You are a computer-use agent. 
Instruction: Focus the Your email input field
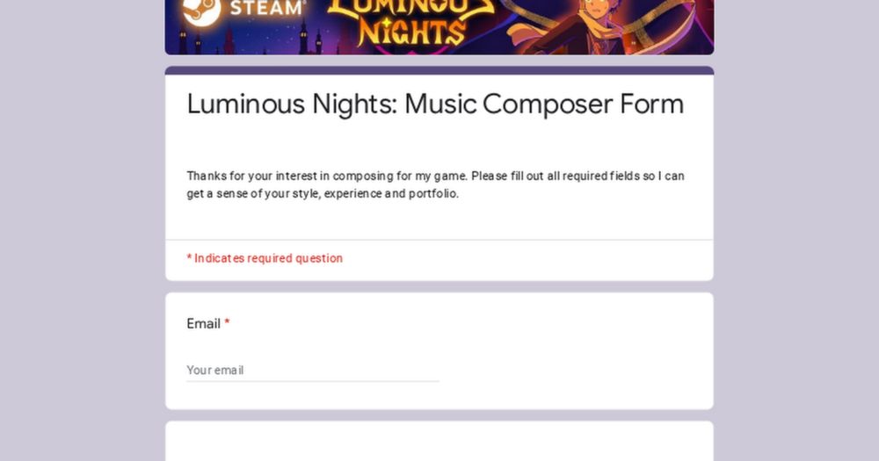(x=313, y=371)
